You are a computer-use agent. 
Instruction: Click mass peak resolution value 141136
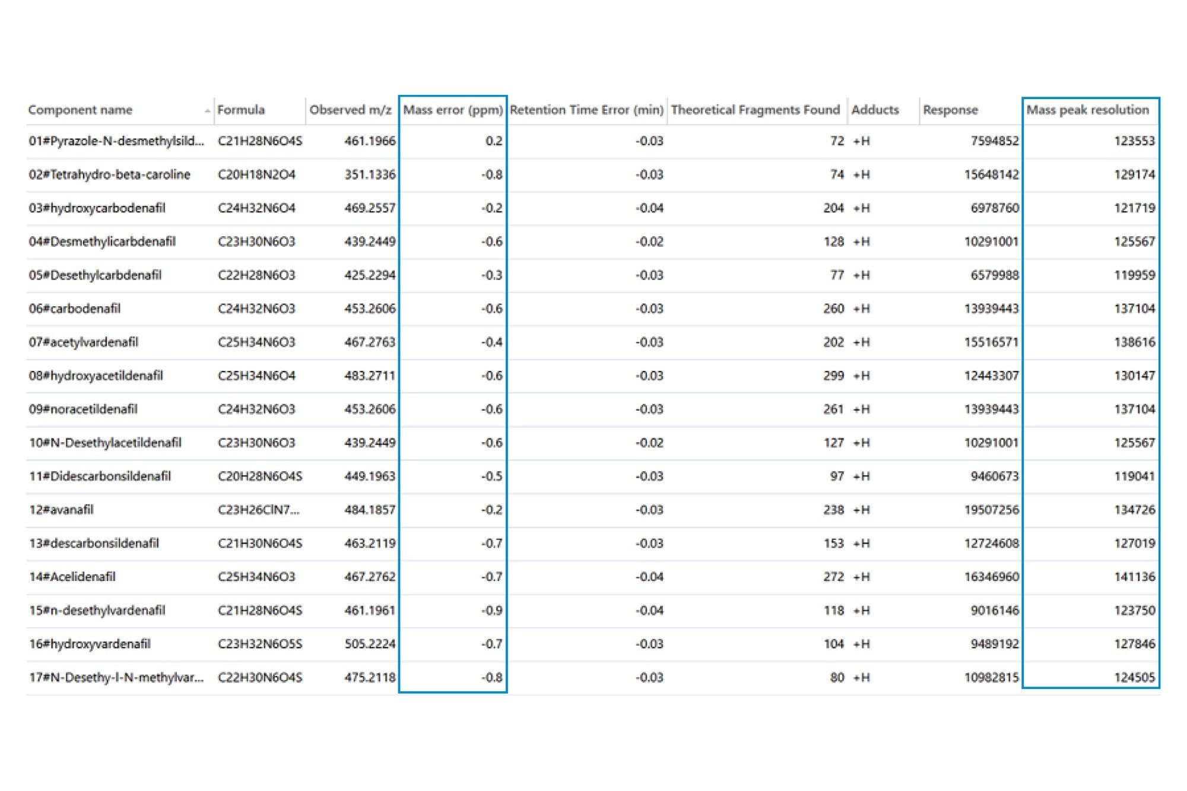(x=1134, y=577)
